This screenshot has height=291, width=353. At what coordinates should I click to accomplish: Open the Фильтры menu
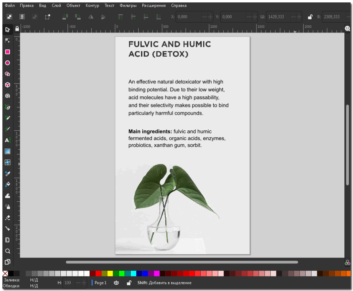128,6
